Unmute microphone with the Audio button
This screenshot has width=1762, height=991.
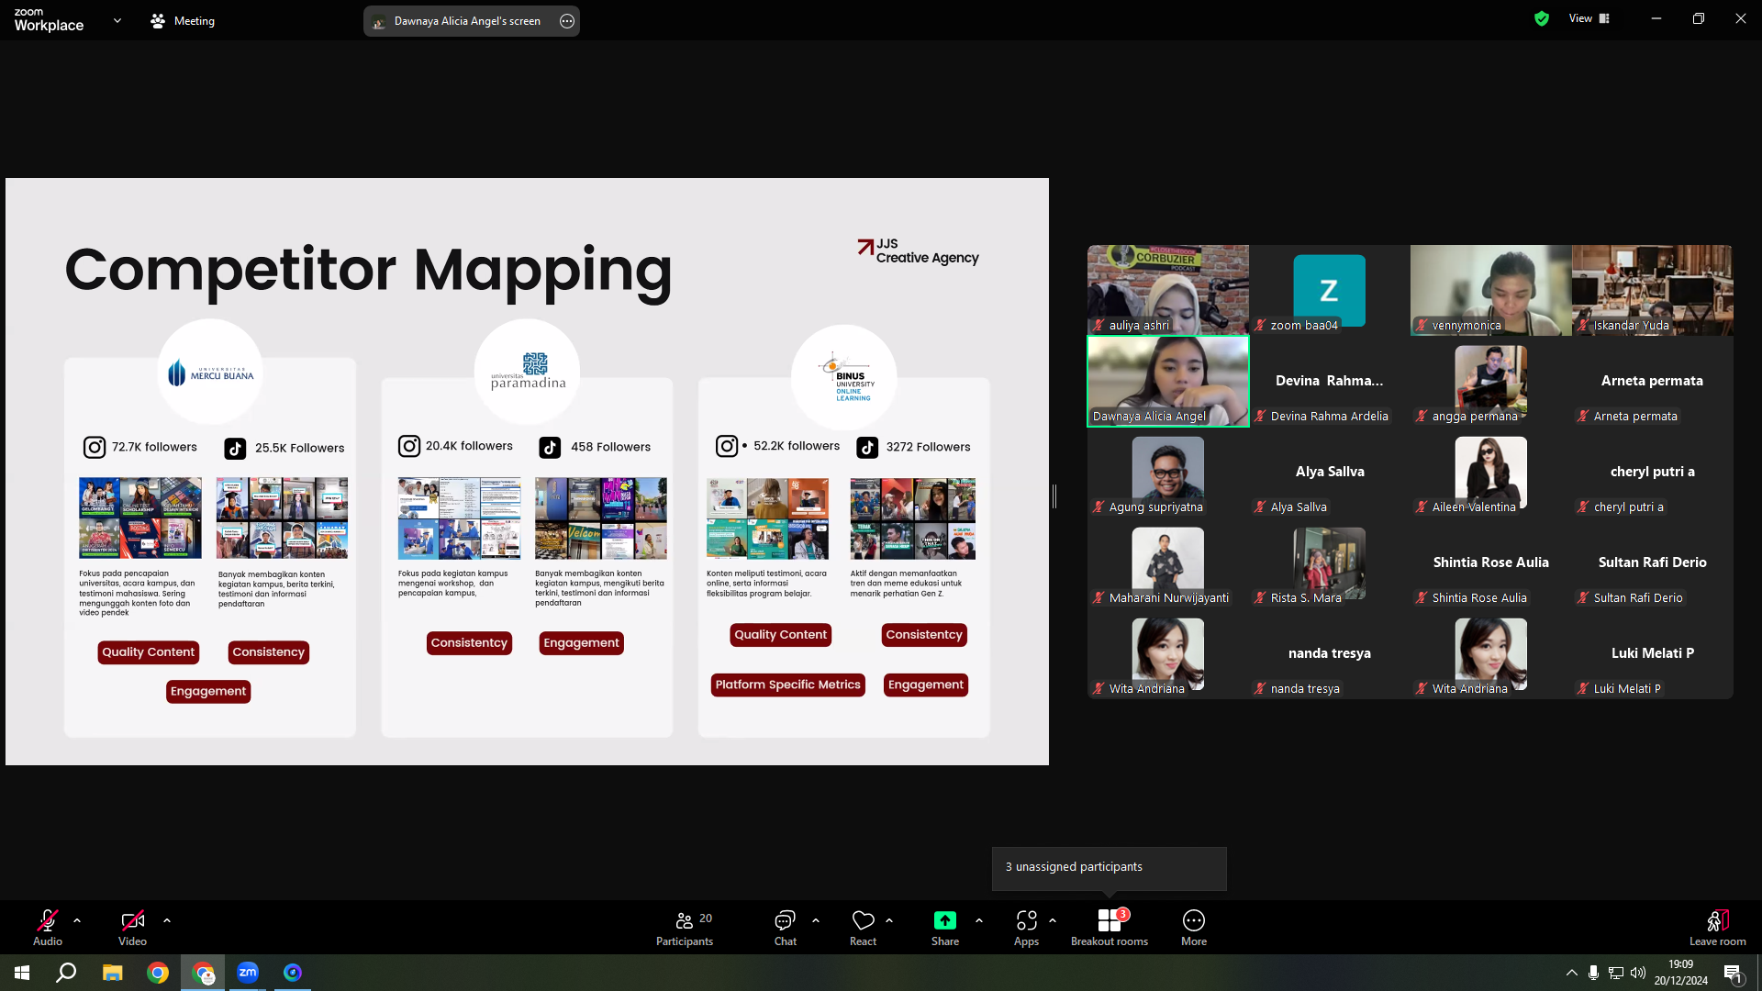coord(48,927)
